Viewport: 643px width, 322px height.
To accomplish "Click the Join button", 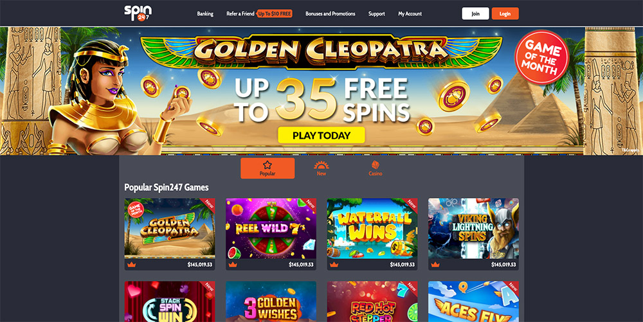I will pyautogui.click(x=475, y=13).
